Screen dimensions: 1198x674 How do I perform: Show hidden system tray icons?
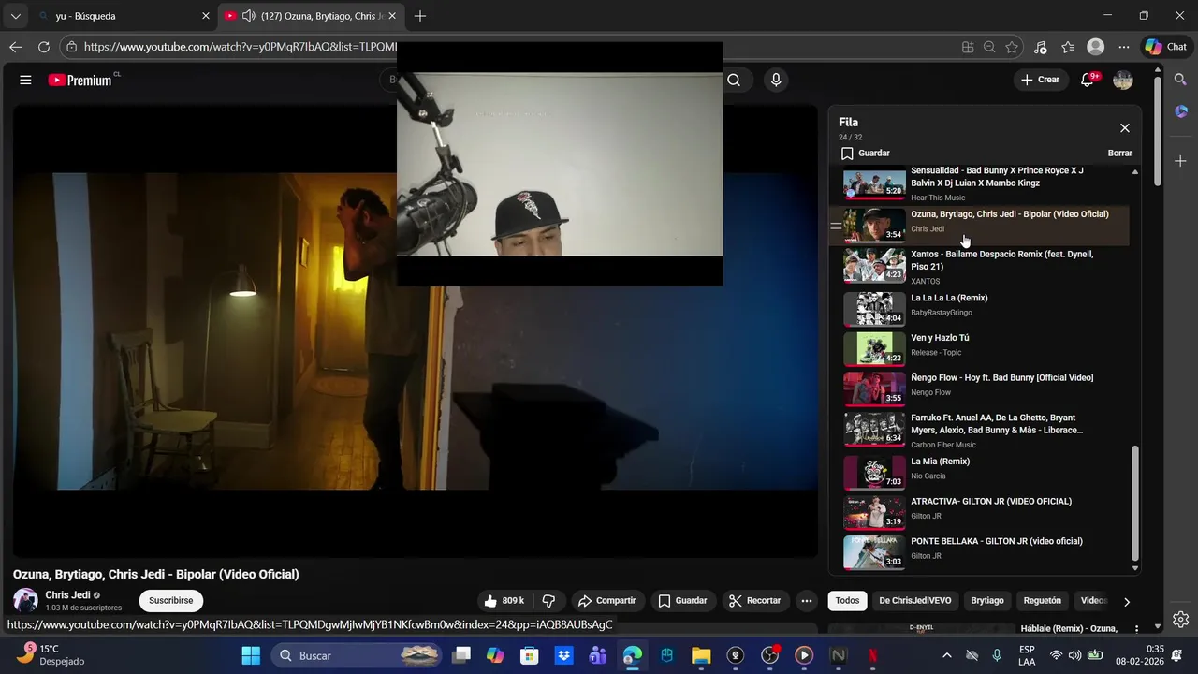[946, 655]
